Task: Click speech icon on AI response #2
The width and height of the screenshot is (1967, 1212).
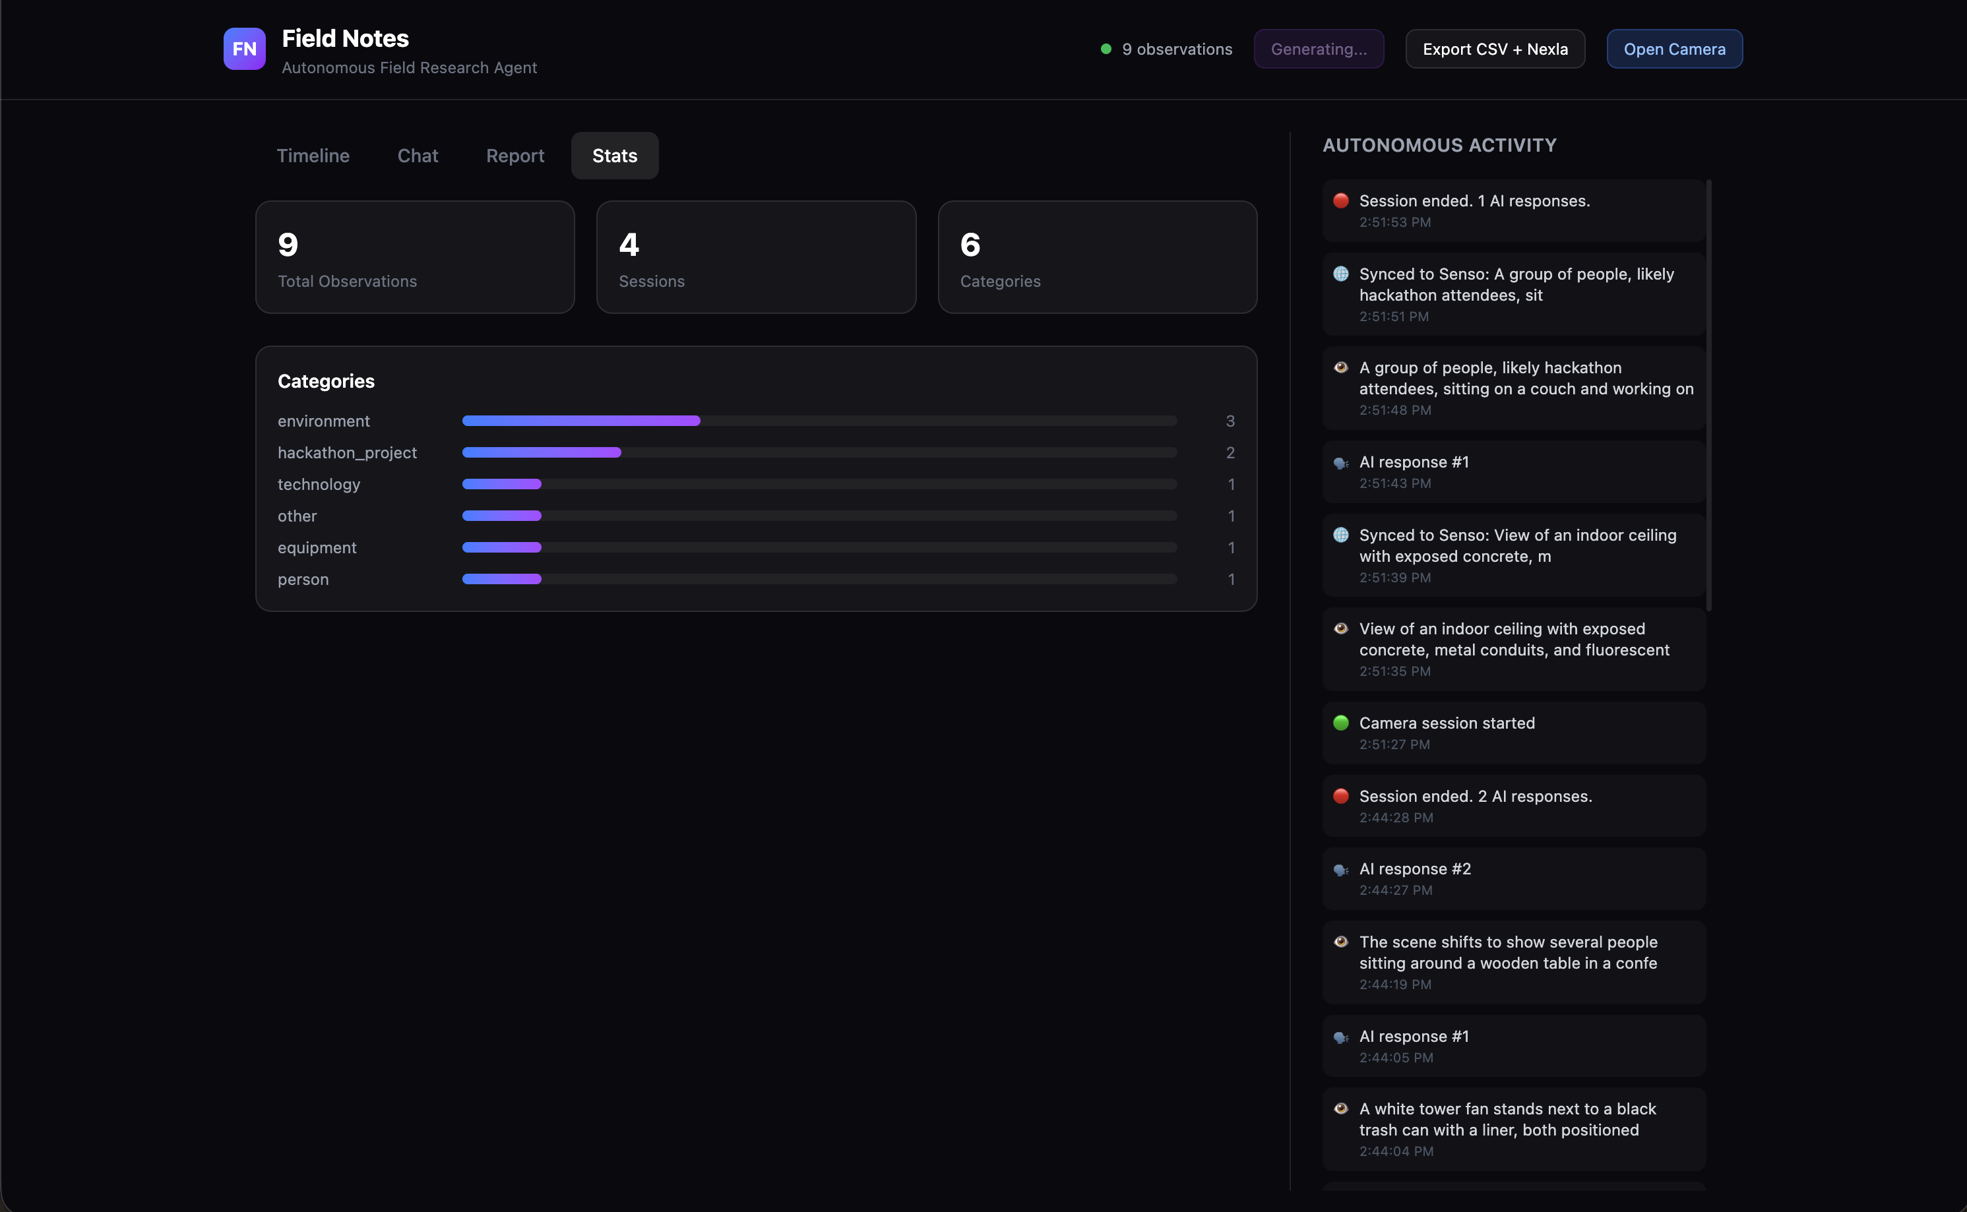Action: coord(1340,870)
